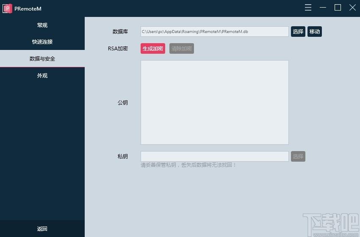Image resolution: width=360 pixels, height=237 pixels.
Task: Click the 移动 database button
Action: (315, 31)
